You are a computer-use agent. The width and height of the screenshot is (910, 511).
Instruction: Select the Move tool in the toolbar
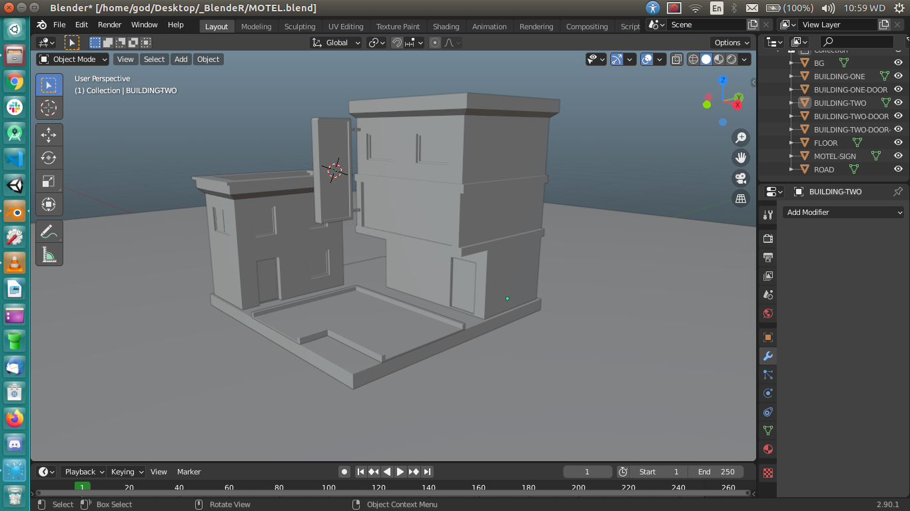[49, 134]
